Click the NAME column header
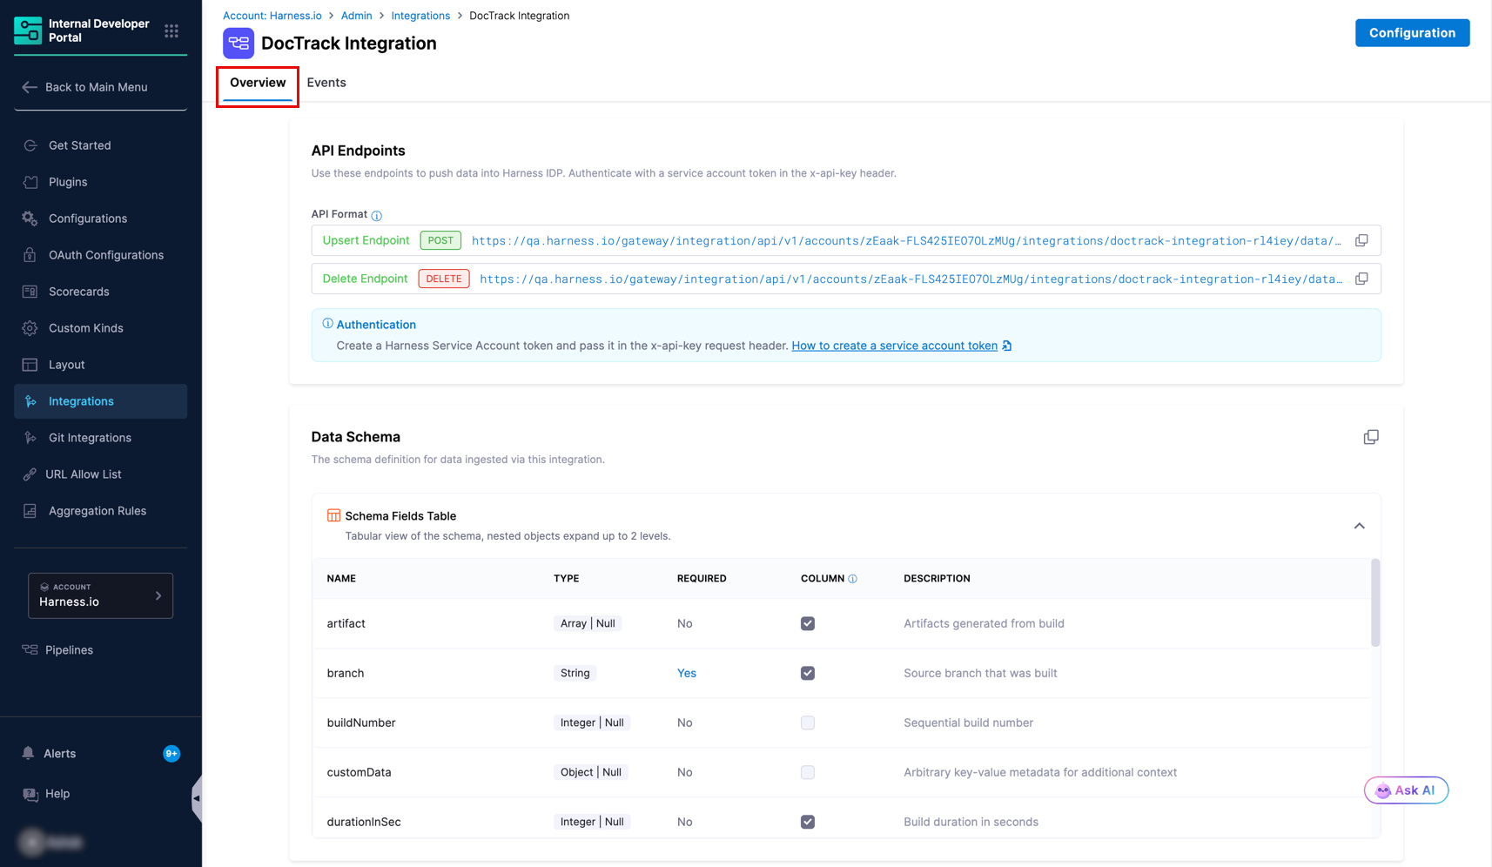Screen dimensions: 1492x867 (341, 579)
